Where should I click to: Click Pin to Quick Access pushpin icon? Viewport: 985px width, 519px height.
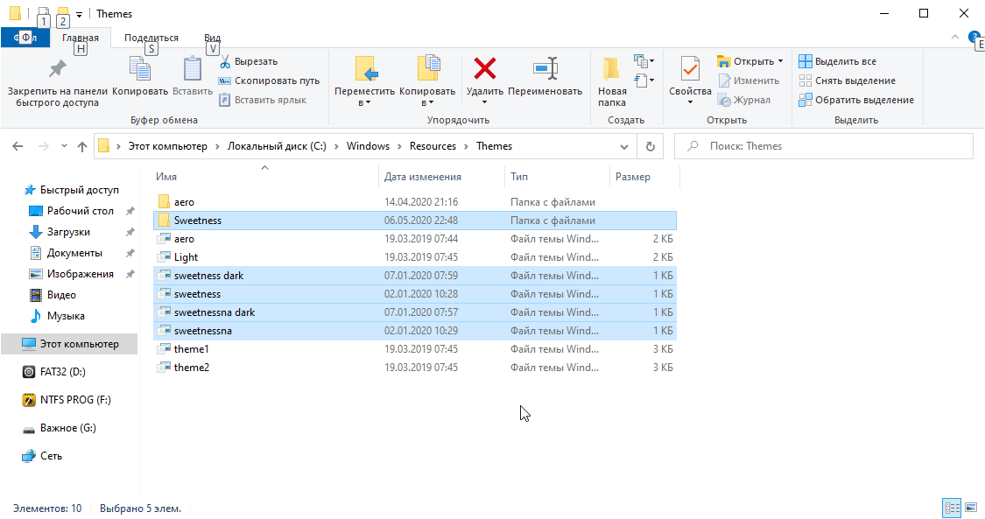click(57, 69)
